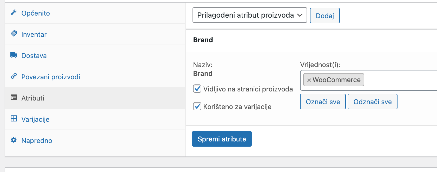This screenshot has height=172, width=437.
Task: Click the grid icon next to Varijacije
Action: click(14, 119)
